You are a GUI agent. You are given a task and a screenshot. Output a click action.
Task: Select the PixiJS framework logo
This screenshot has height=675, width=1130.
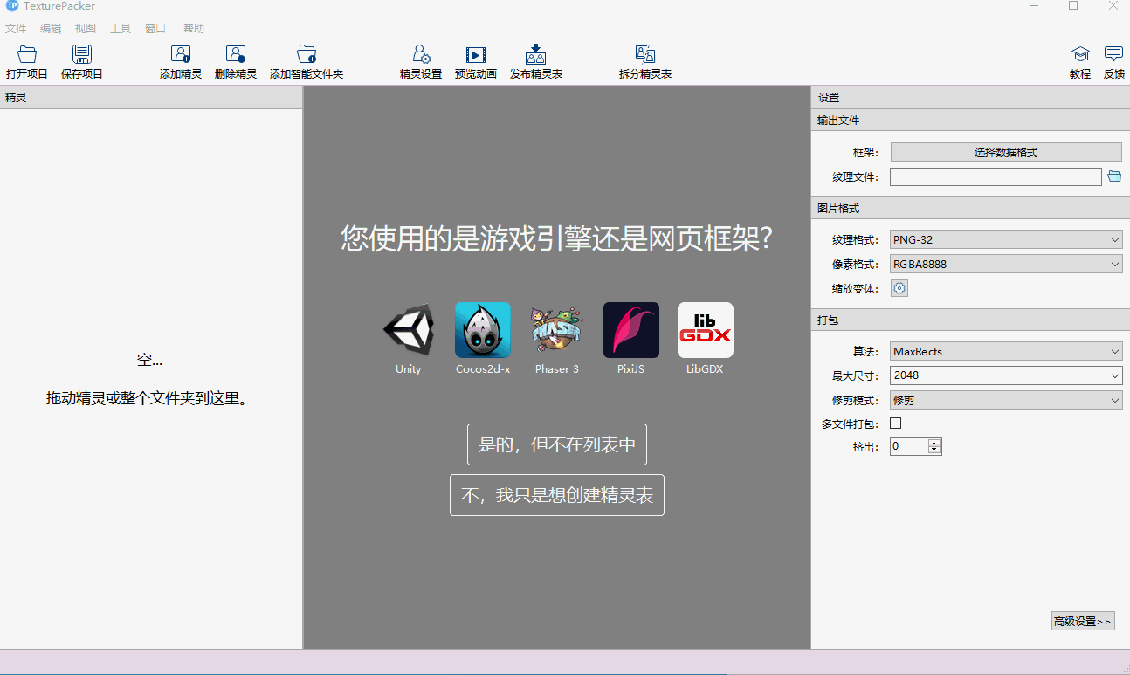point(631,330)
